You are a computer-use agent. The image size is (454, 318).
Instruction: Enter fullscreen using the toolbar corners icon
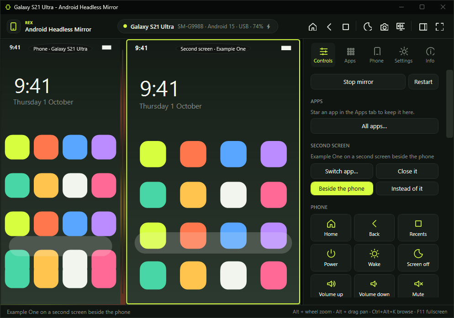[x=439, y=27]
